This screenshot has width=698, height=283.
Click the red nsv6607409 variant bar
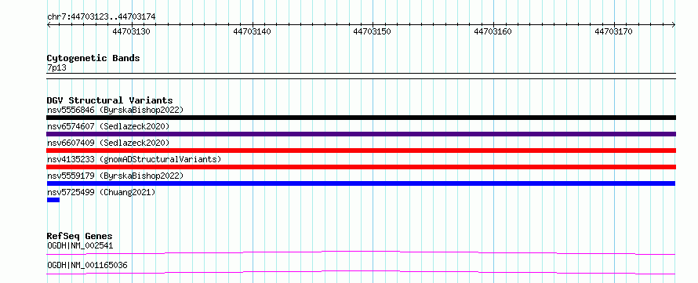(361, 151)
